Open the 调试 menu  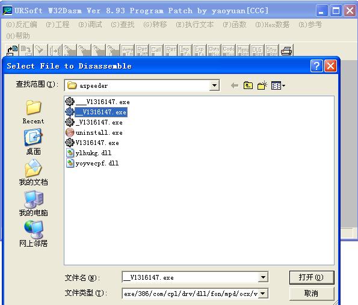click(x=90, y=24)
